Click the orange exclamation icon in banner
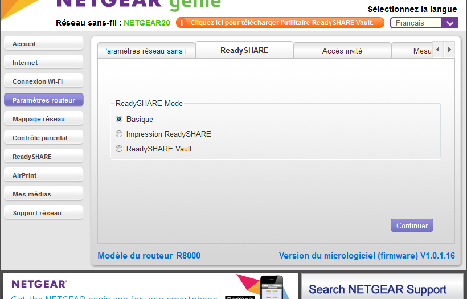The height and width of the screenshot is (299, 467). click(x=183, y=23)
